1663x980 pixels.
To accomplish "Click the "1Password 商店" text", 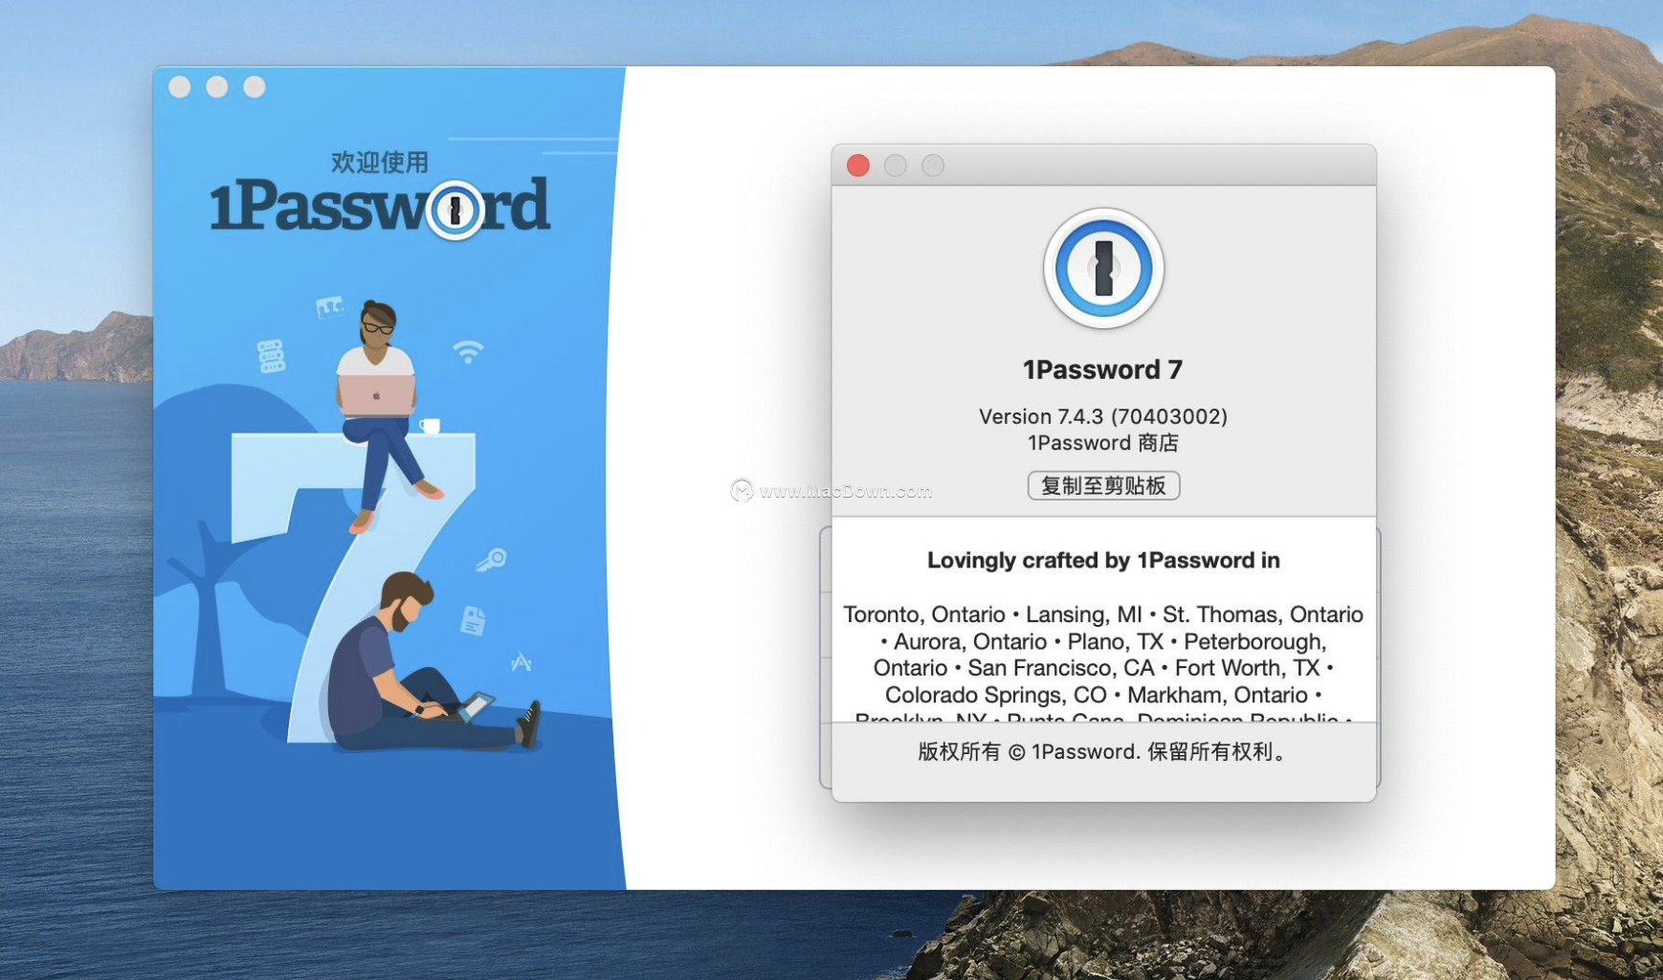I will tap(1102, 443).
